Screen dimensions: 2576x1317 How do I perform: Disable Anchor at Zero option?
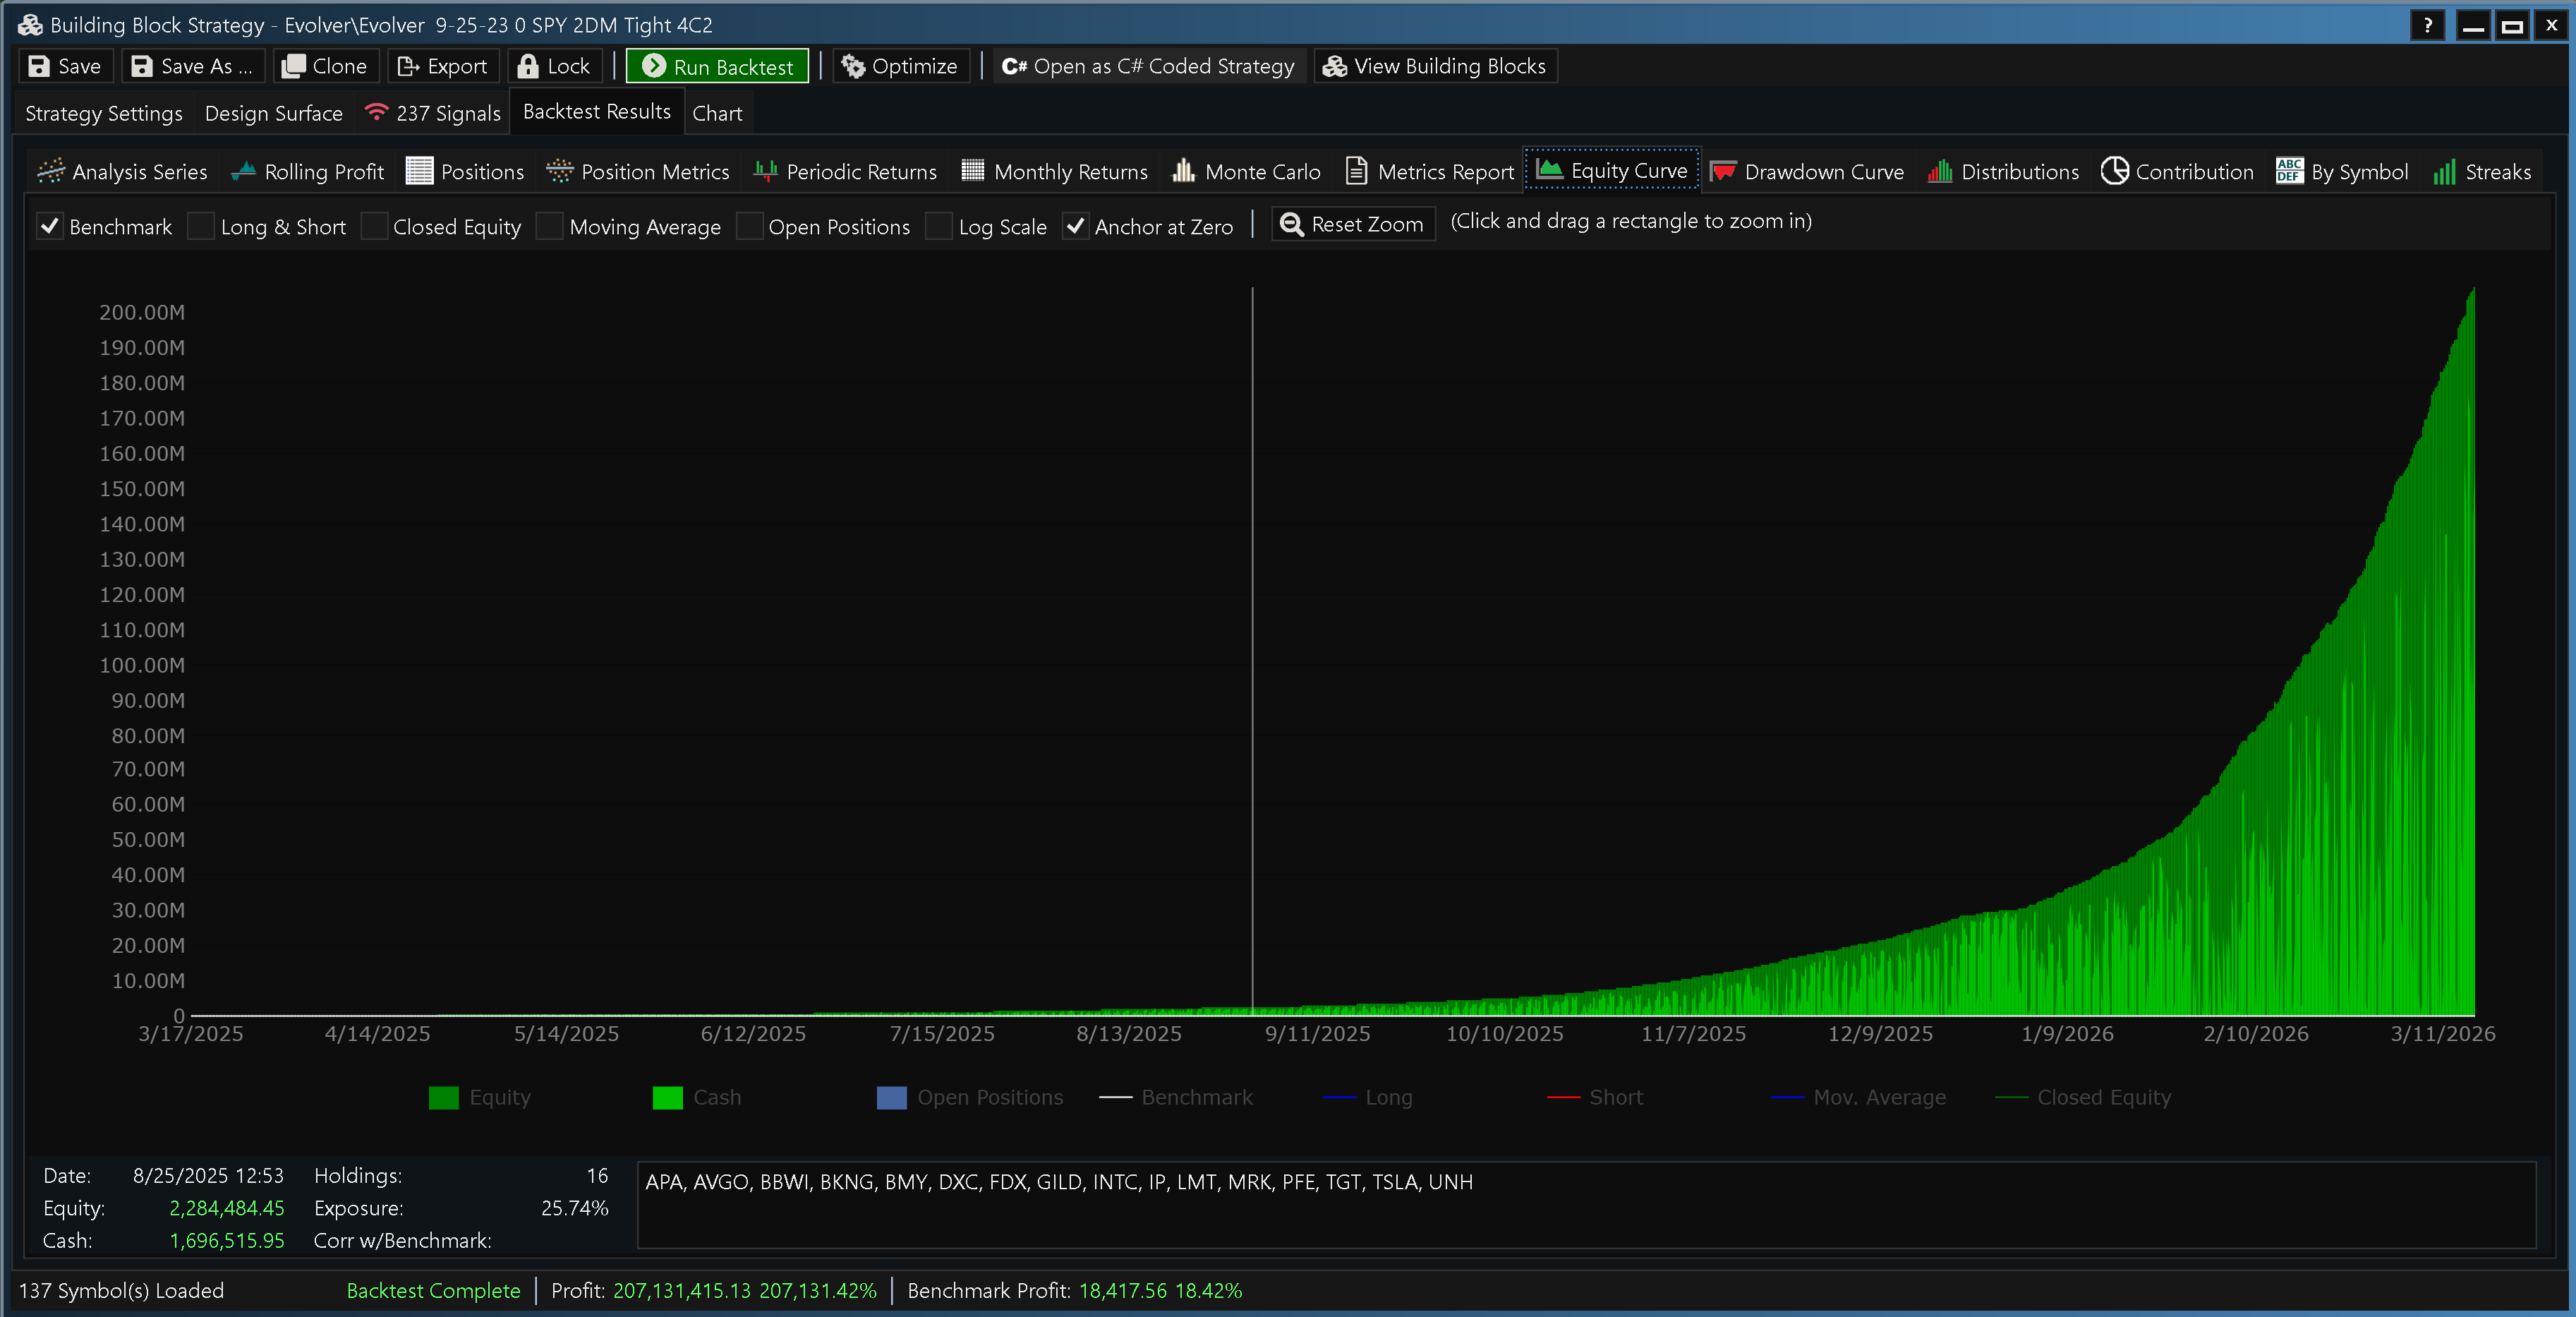coord(1075,227)
